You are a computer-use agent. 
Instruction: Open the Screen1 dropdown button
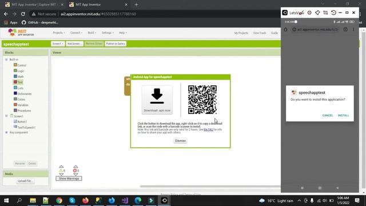click(x=58, y=43)
